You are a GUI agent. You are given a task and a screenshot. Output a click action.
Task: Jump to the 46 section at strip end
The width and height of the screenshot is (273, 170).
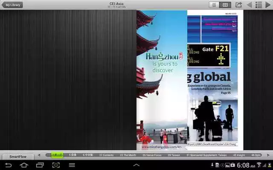[256, 155]
